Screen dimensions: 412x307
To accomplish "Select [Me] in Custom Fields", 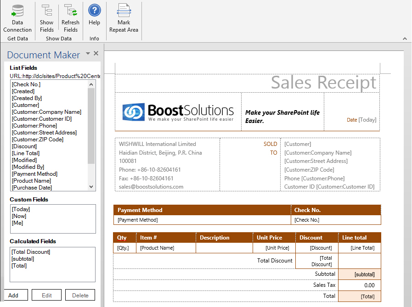I will pyautogui.click(x=17, y=223).
